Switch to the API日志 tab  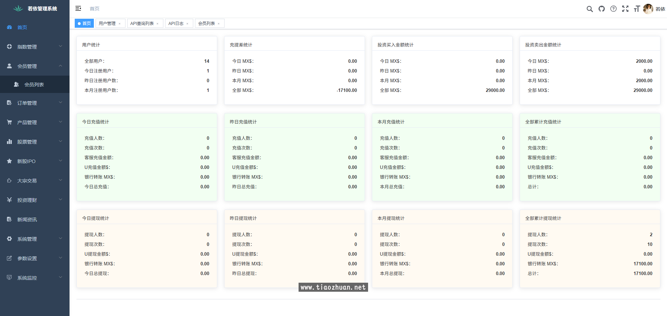(x=176, y=23)
